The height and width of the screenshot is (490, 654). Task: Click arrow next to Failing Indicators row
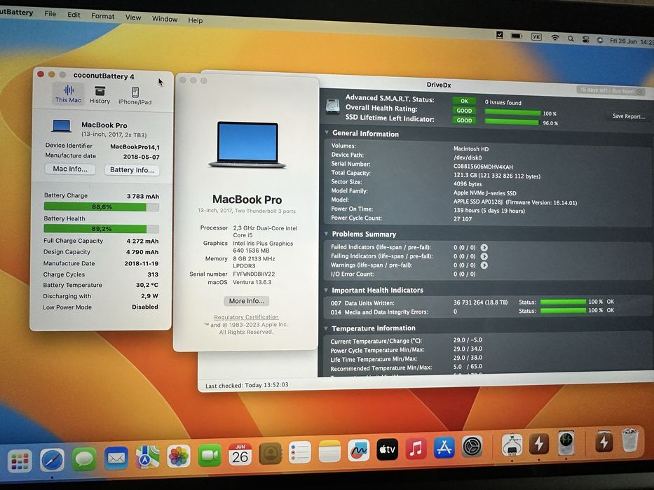click(484, 256)
